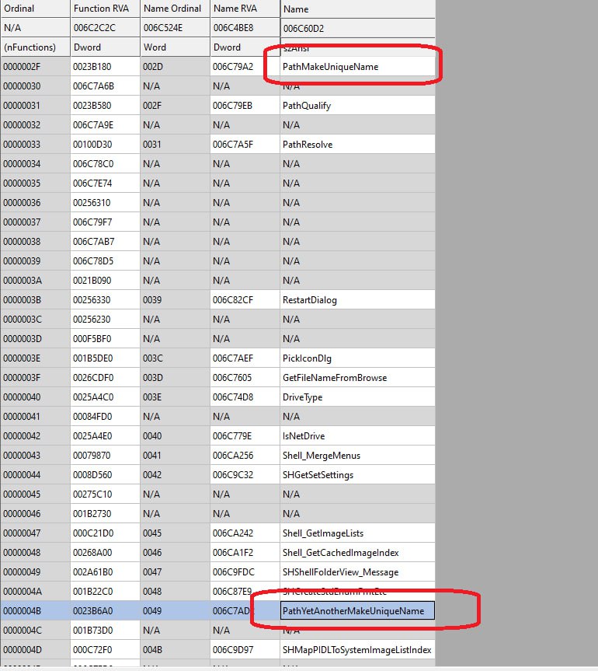Click function RVA 001B73D0

pyautogui.click(x=105, y=630)
